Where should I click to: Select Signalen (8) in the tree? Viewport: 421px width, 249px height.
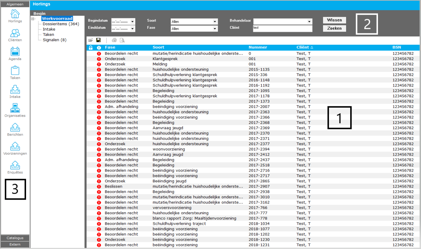pyautogui.click(x=54, y=40)
